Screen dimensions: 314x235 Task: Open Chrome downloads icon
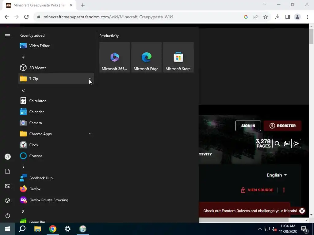pyautogui.click(x=278, y=17)
